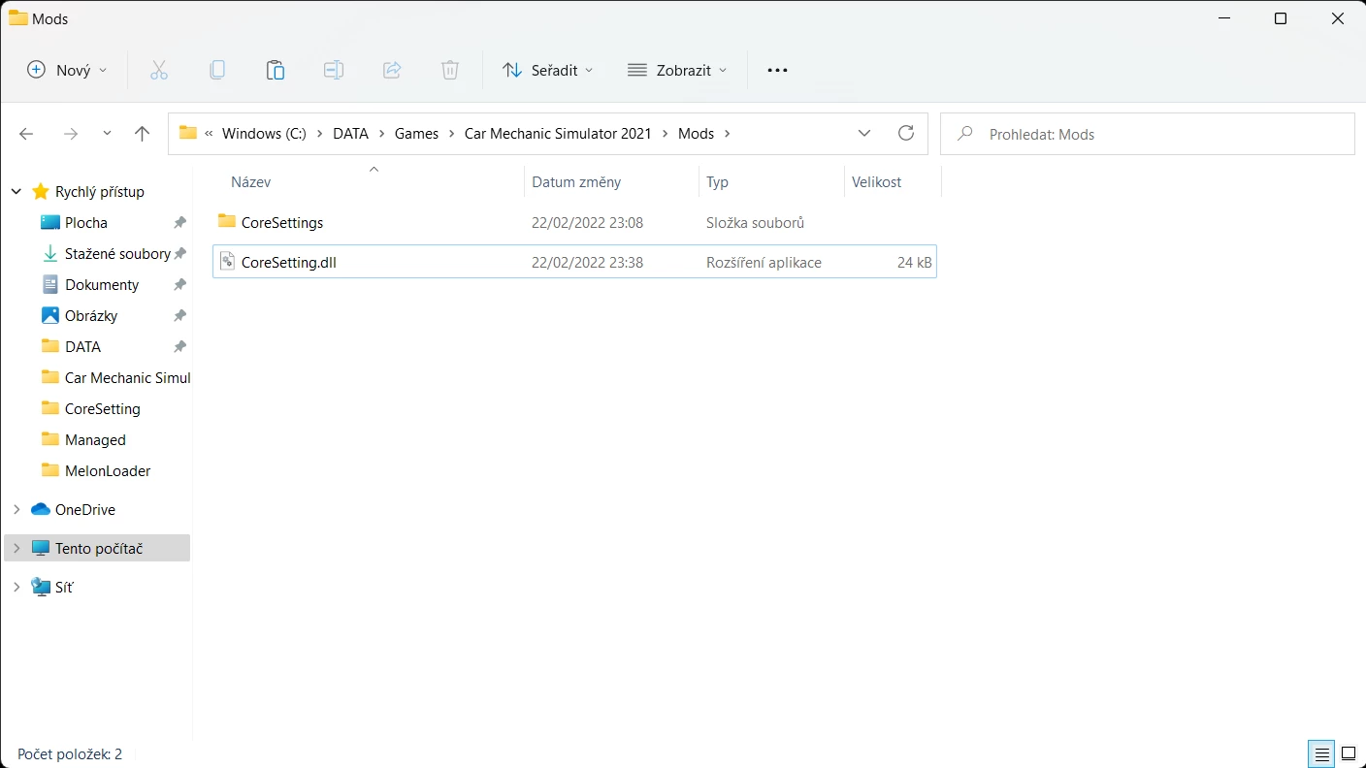This screenshot has height=768, width=1366.
Task: Click Rozšíření aplikace type cell
Action: [764, 262]
